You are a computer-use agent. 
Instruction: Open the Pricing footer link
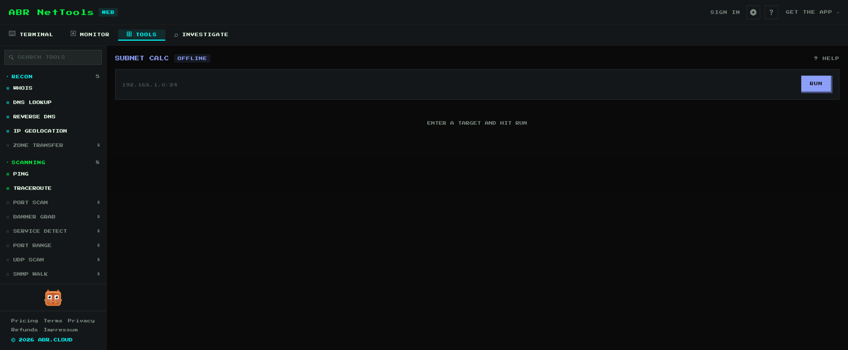tap(24, 321)
